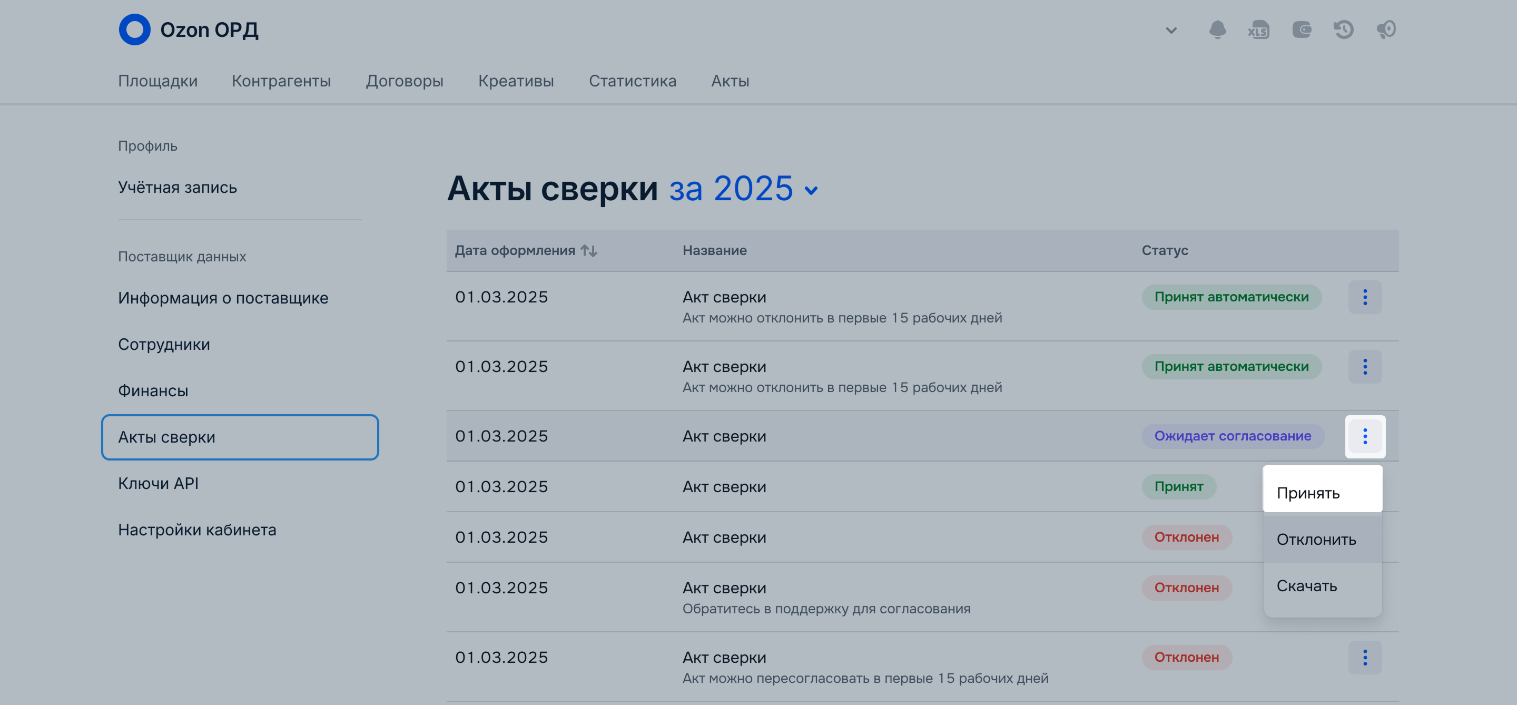Screen dimensions: 1517x705
Task: Open the notifications bell icon
Action: coord(1217,30)
